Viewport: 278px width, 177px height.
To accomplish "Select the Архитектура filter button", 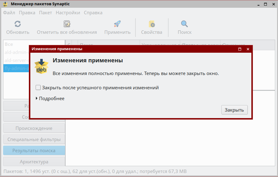I will [x=34, y=162].
